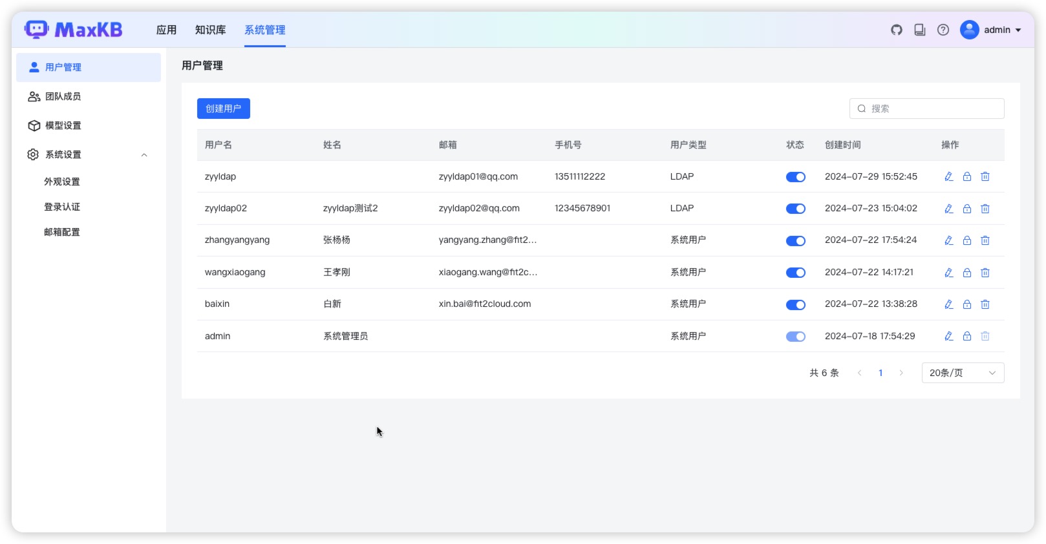Screen dimensions: 1046x544
Task: Click the MaxKB logo
Action: (x=74, y=30)
